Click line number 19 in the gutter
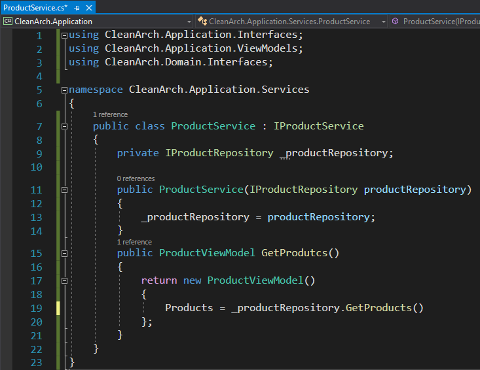The height and width of the screenshot is (370, 480). pyautogui.click(x=36, y=309)
